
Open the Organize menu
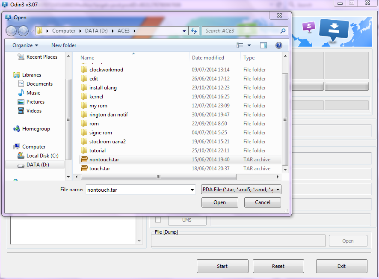click(25, 45)
